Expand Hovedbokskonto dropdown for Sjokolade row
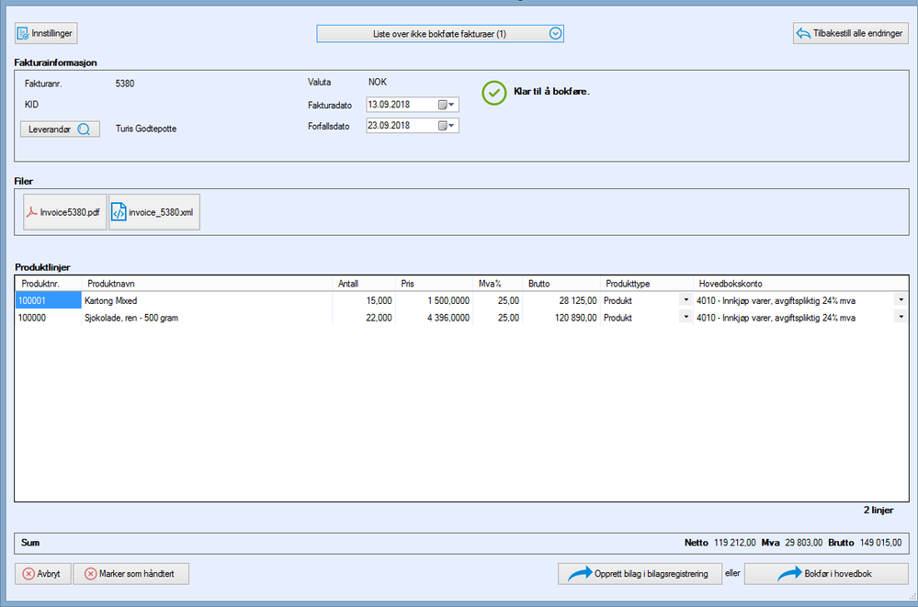This screenshot has height=607, width=918. (900, 317)
